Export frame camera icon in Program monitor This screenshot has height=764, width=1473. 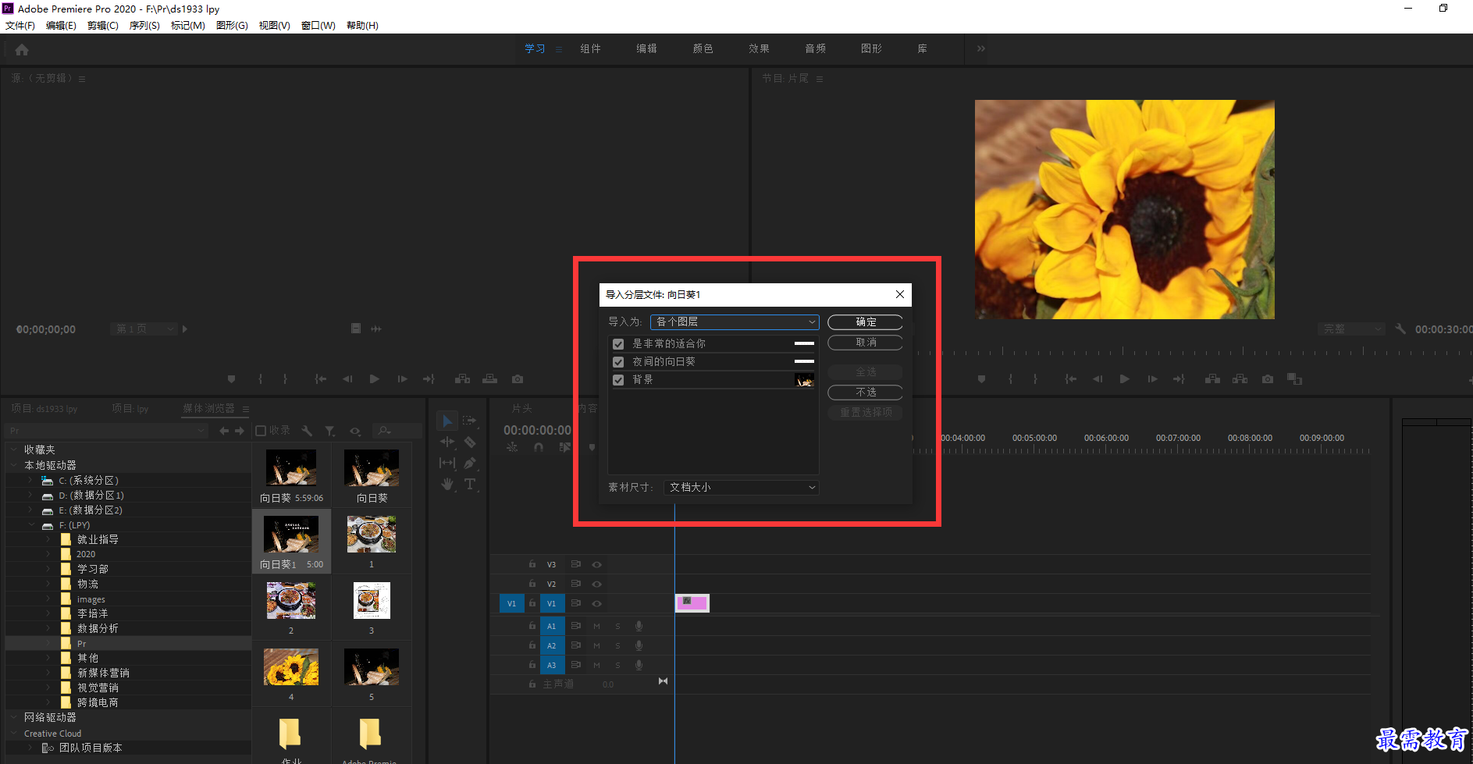(x=1268, y=379)
